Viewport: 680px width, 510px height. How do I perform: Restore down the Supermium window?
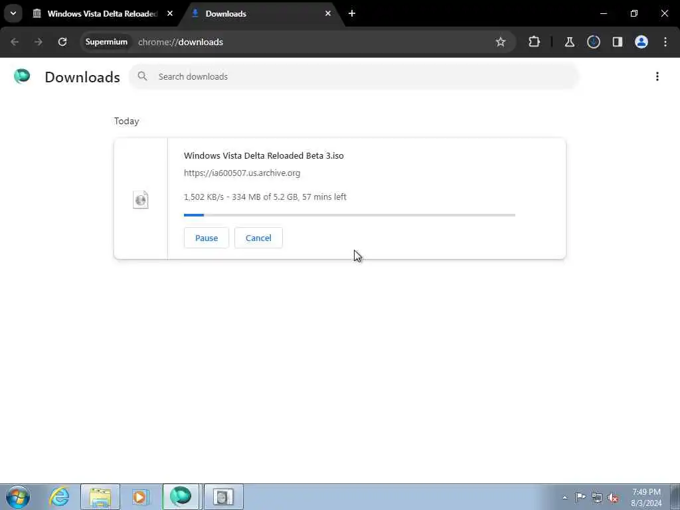point(634,13)
